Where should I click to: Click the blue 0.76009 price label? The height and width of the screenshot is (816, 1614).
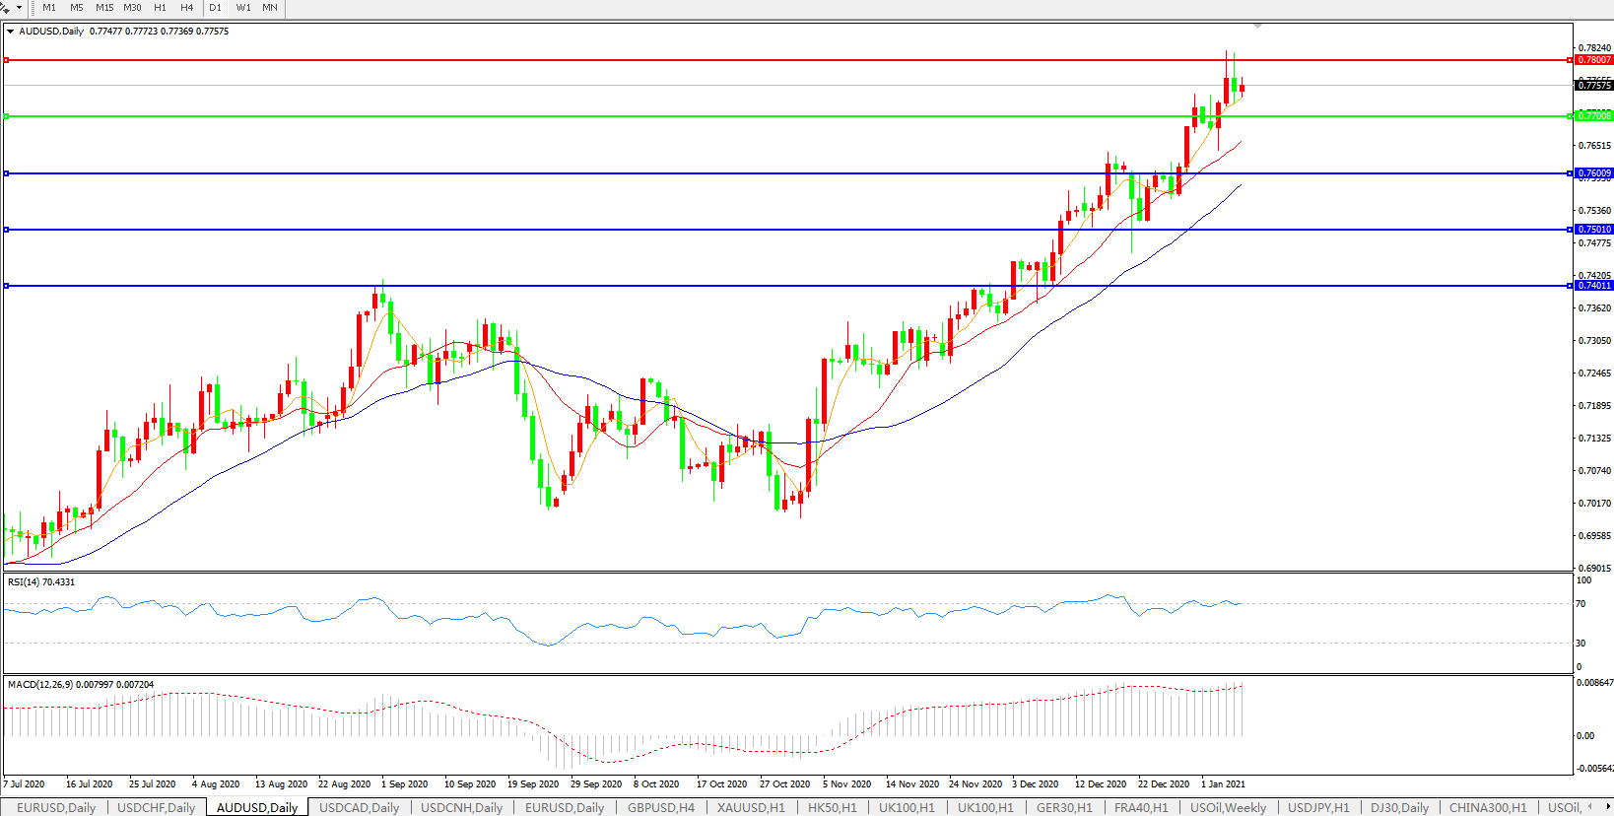pos(1593,173)
